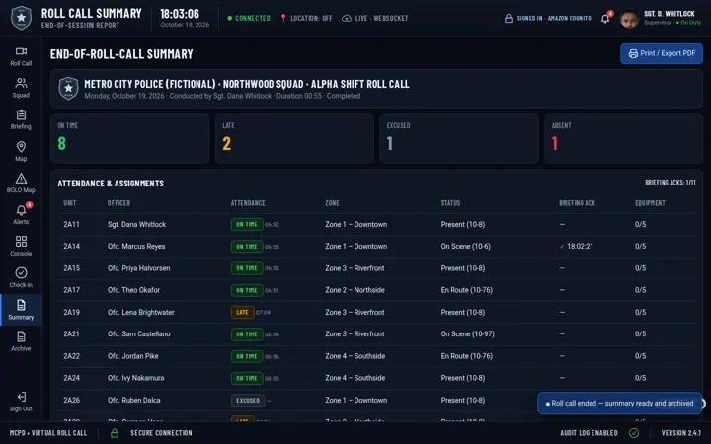This screenshot has height=444, width=711.
Task: Go to Check-in in sidebar
Action: pyautogui.click(x=21, y=278)
